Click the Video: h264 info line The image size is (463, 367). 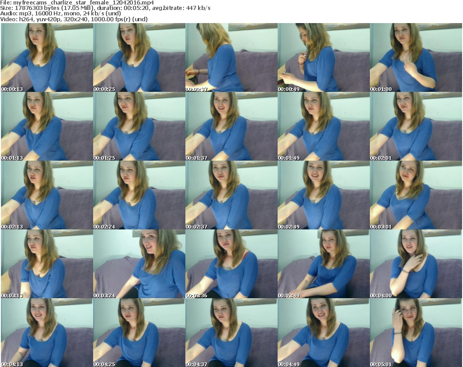point(74,19)
